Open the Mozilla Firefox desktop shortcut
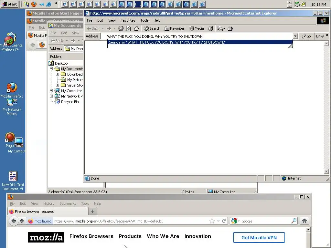Viewport: 331px width, 248px height. 12,91
